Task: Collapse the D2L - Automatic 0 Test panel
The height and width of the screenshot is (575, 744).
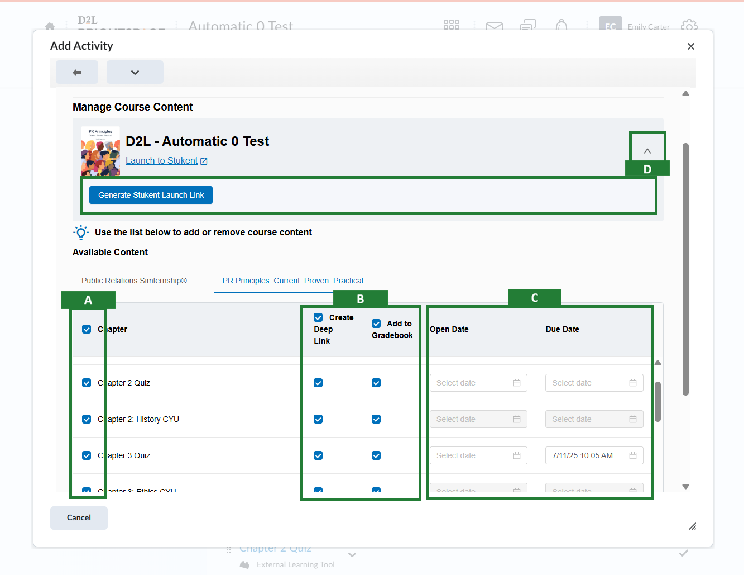Action: tap(647, 151)
